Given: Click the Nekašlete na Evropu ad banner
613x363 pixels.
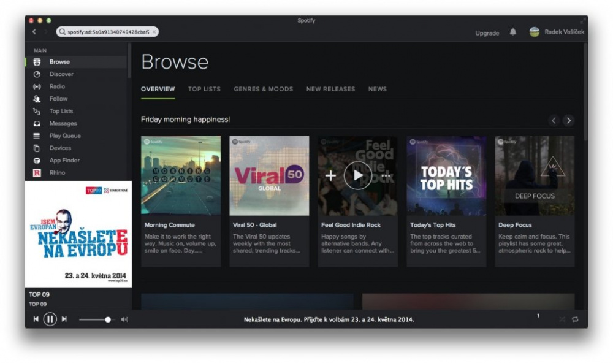Looking at the screenshot, I should pyautogui.click(x=78, y=234).
